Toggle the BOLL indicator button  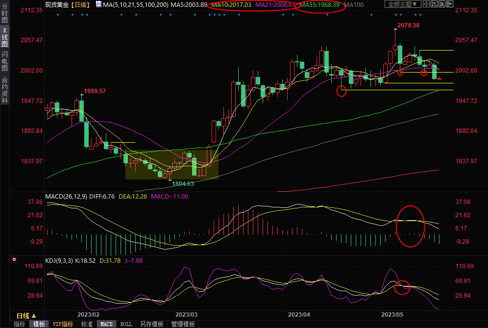point(126,324)
